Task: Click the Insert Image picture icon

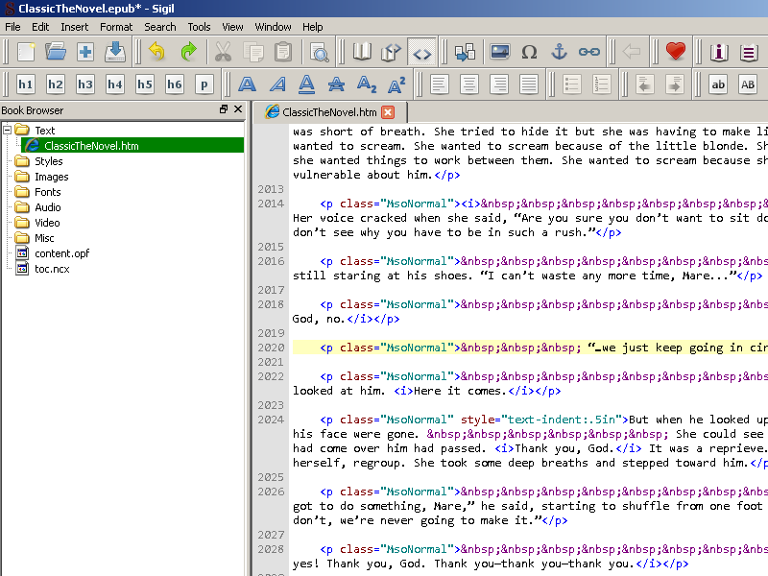Action: coord(499,52)
